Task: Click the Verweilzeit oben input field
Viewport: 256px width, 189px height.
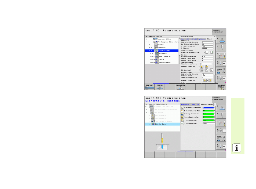Action: click(x=208, y=59)
